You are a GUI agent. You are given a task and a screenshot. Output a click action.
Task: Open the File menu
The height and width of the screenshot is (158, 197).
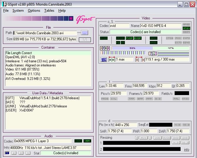point(6,11)
